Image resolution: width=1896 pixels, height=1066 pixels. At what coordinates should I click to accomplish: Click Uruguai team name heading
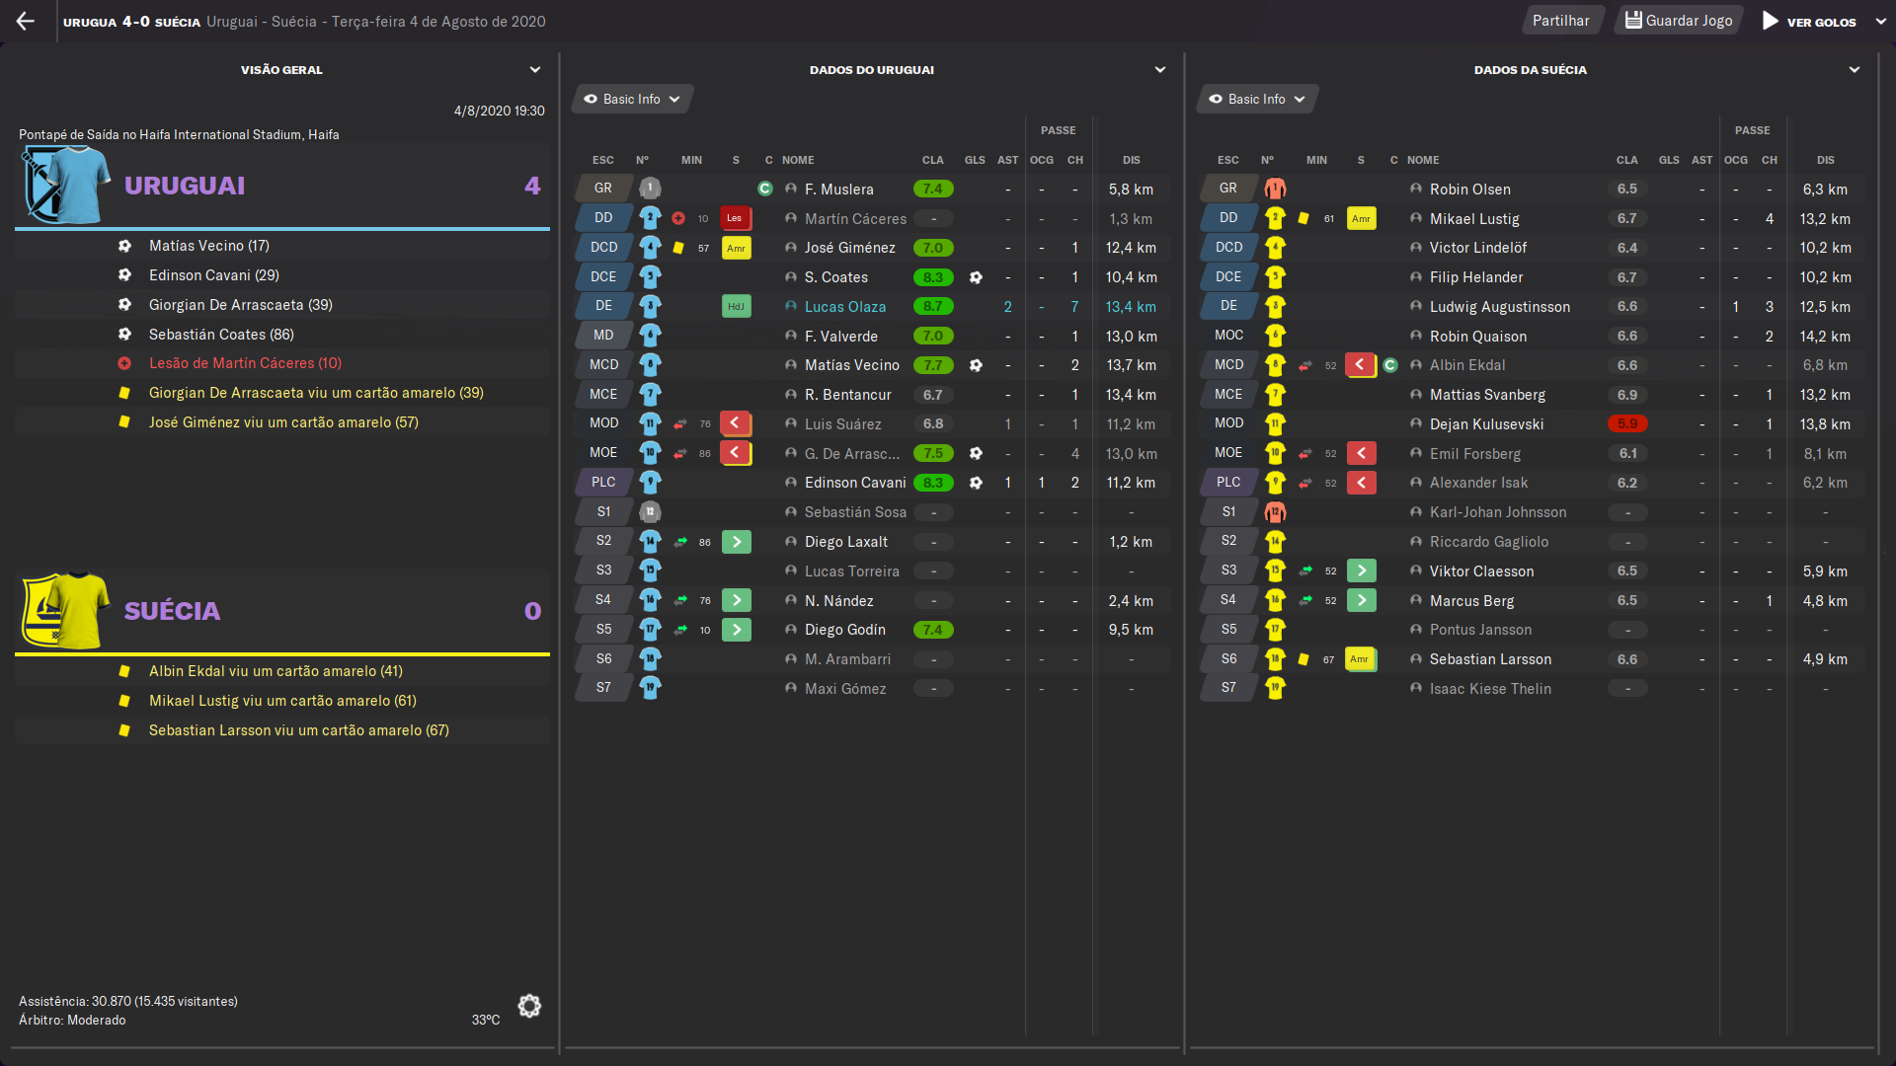(x=185, y=186)
